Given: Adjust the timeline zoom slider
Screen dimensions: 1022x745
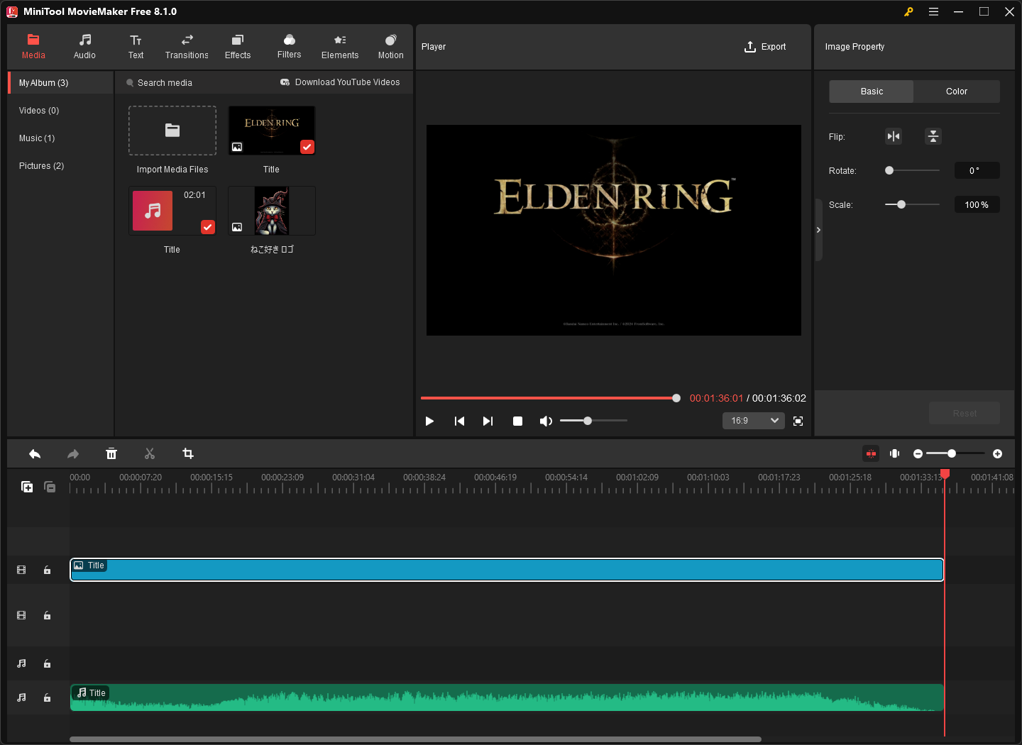Looking at the screenshot, I should tap(955, 453).
